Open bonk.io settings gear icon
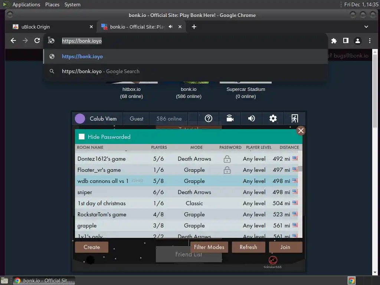Screen dimensions: 380x285 pos(273,118)
